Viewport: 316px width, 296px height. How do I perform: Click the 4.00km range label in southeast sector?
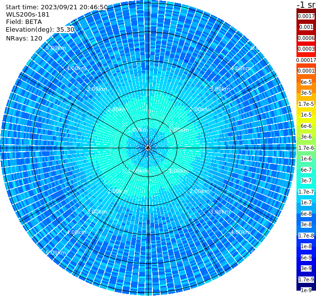click(x=240, y=232)
